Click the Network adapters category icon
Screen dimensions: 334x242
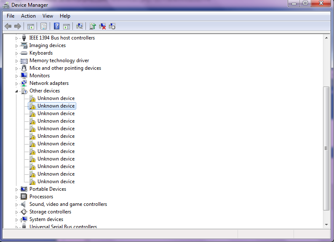24,83
